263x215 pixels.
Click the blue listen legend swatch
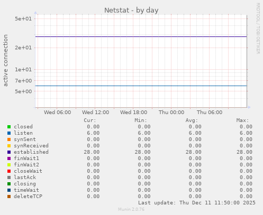pyautogui.click(x=9, y=133)
